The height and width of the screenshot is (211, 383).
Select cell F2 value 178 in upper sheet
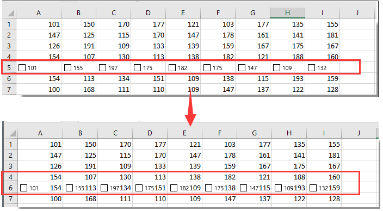218,35
